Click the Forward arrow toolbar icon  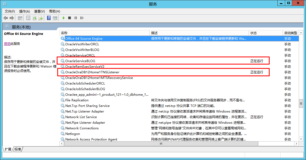point(12,18)
